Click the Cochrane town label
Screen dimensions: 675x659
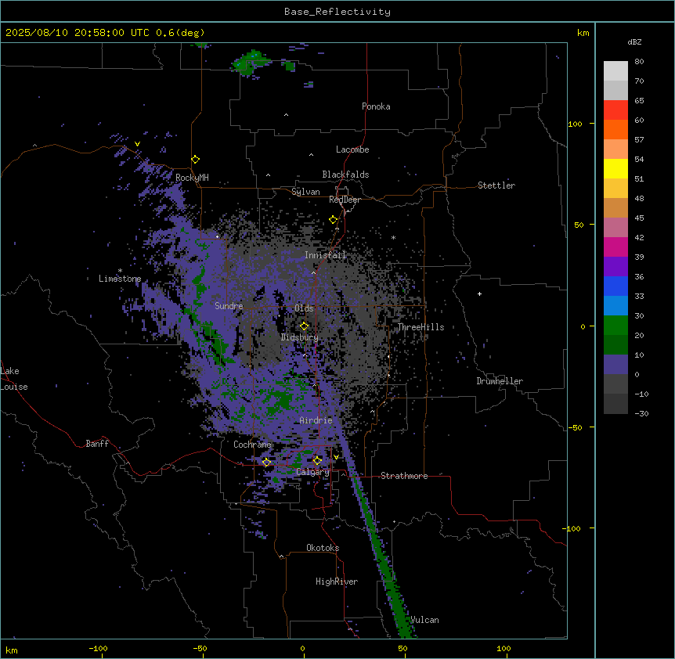pos(252,445)
